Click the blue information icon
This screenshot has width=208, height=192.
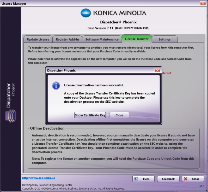56,86
